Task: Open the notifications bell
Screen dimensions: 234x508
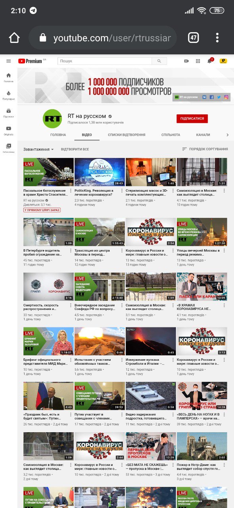Action: pos(210,61)
